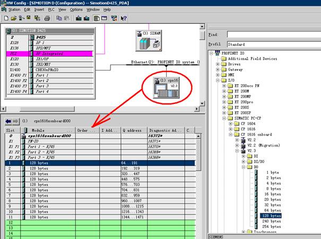321x239 pixels.
Task: Click the Open file toolbar icon
Action: pos(12,18)
